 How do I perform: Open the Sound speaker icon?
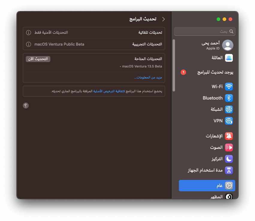229,148
